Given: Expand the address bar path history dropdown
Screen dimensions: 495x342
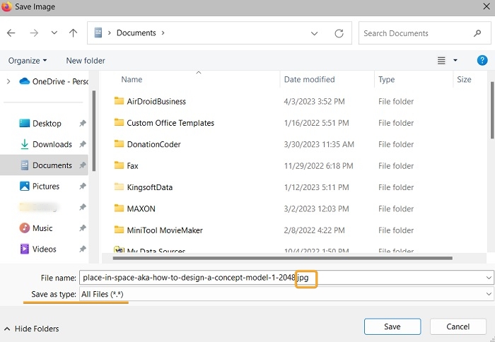Looking at the screenshot, I should [x=314, y=33].
